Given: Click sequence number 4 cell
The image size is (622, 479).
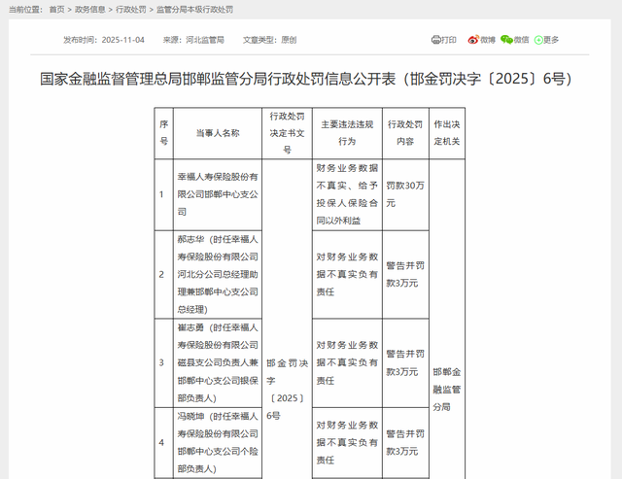Looking at the screenshot, I should (164, 442).
